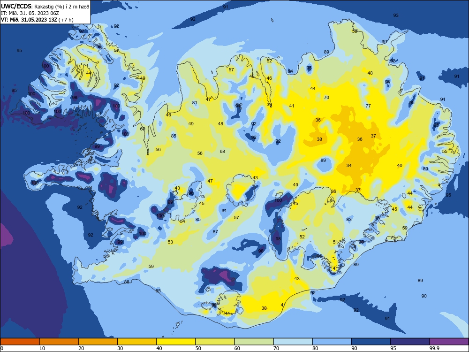This screenshot has width=469, height=352.
Task: Click the '30' label on the legend scale
Action: pyautogui.click(x=120, y=348)
